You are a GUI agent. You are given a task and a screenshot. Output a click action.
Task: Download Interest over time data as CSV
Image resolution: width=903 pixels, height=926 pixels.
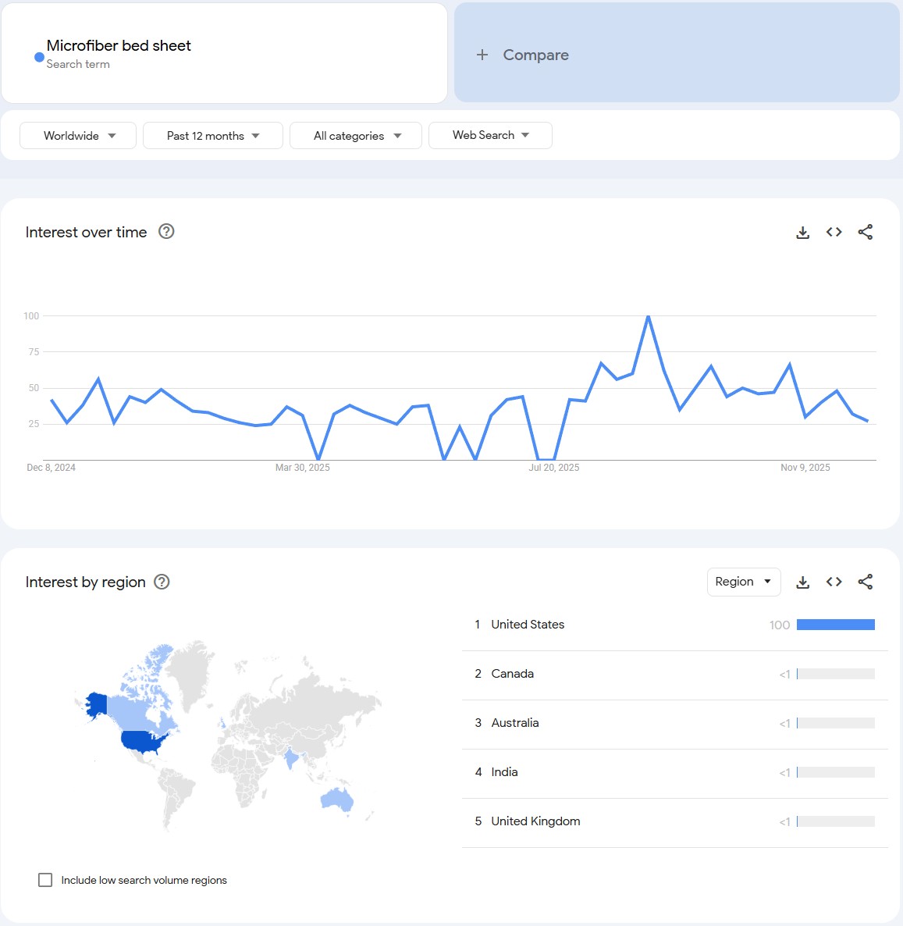click(802, 232)
